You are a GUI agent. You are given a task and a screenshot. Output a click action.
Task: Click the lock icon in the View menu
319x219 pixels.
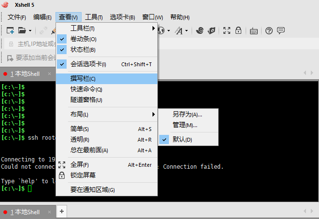coord(62,175)
